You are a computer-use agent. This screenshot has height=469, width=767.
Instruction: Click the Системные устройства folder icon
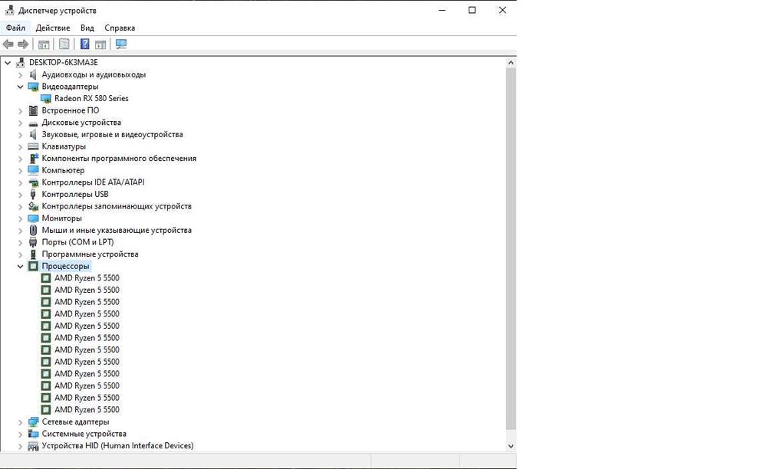point(33,434)
